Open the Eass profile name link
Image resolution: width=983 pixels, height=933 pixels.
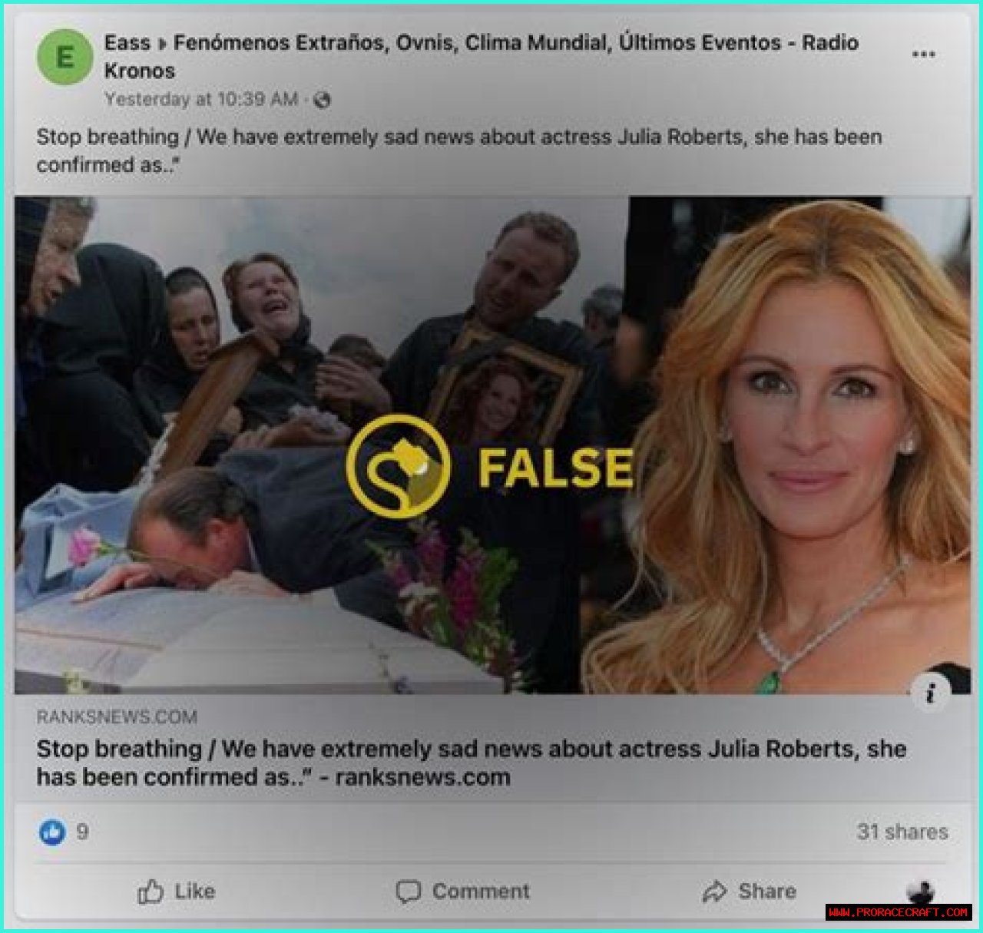tap(127, 43)
